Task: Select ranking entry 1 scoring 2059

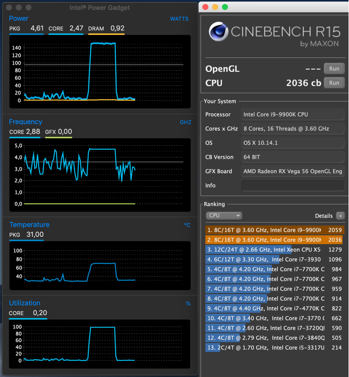Action: click(274, 230)
